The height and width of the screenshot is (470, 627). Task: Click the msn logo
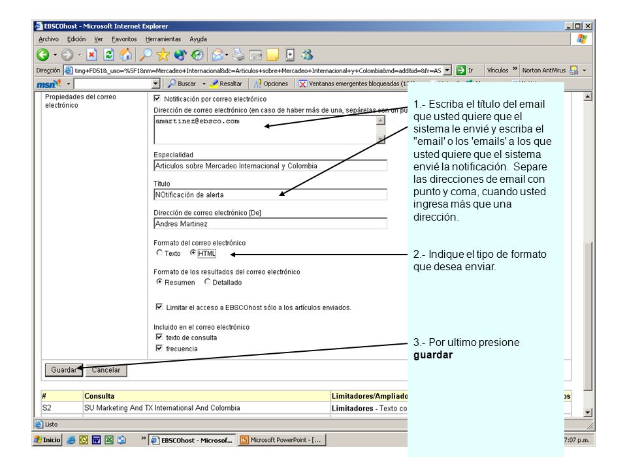click(x=48, y=84)
